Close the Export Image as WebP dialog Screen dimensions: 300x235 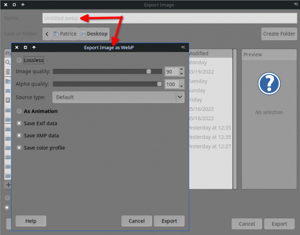(17, 47)
